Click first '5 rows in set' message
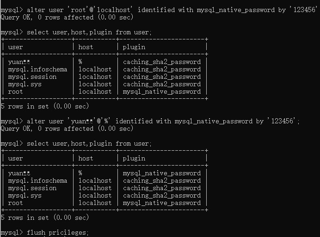 click(45, 106)
